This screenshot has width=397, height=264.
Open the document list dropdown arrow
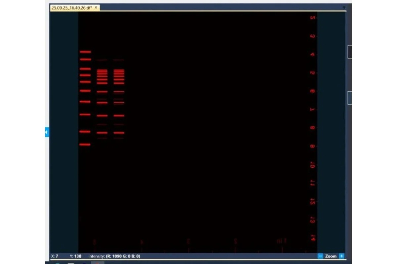(x=344, y=7)
